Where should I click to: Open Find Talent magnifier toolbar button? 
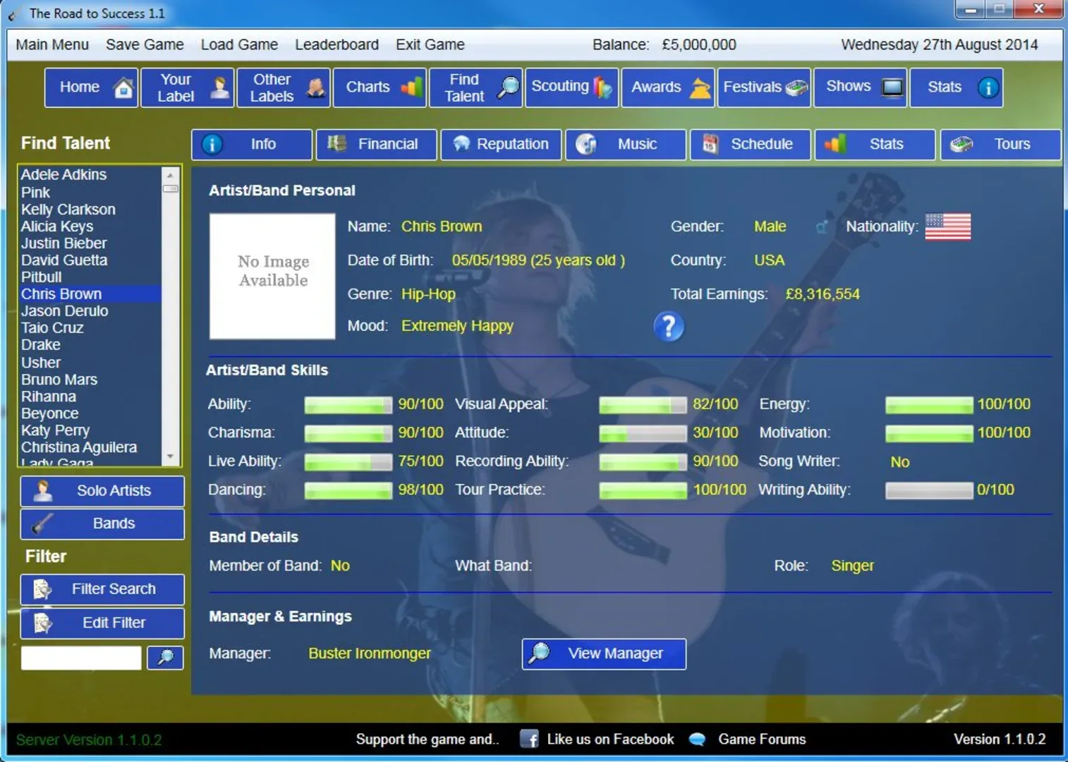475,87
